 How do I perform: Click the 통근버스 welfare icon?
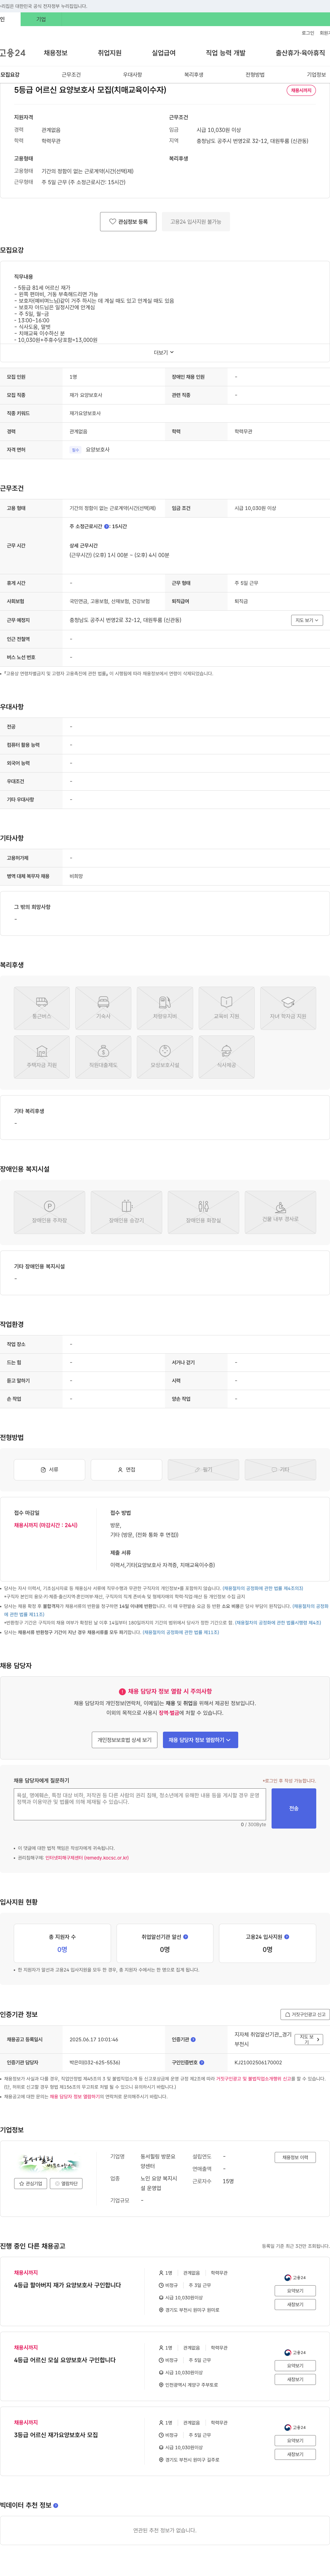coord(42,1008)
